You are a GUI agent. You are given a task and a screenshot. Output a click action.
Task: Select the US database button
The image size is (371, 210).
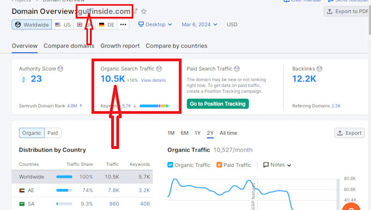point(63,25)
